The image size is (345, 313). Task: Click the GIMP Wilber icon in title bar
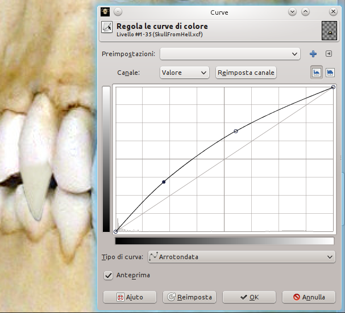(105, 12)
